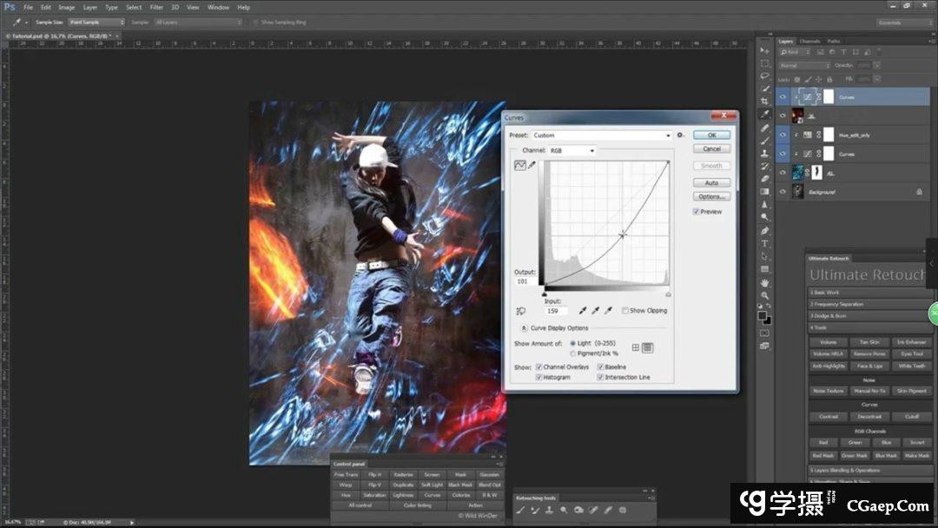The height and width of the screenshot is (528, 938).
Task: Open the Channel RGB dropdown
Action: [x=571, y=150]
